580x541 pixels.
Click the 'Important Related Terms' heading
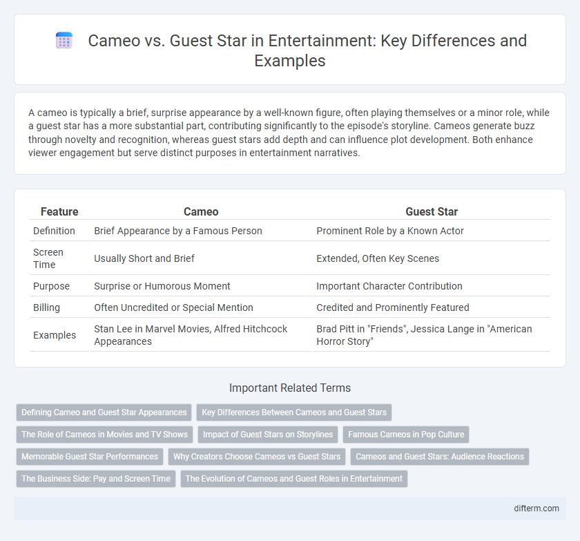click(x=290, y=388)
